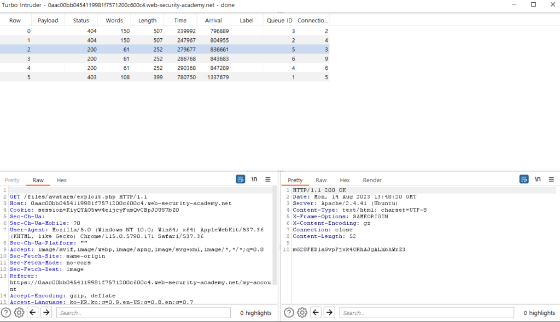The image size is (560, 322).
Task: Open response search settings gear
Action: pos(302,313)
